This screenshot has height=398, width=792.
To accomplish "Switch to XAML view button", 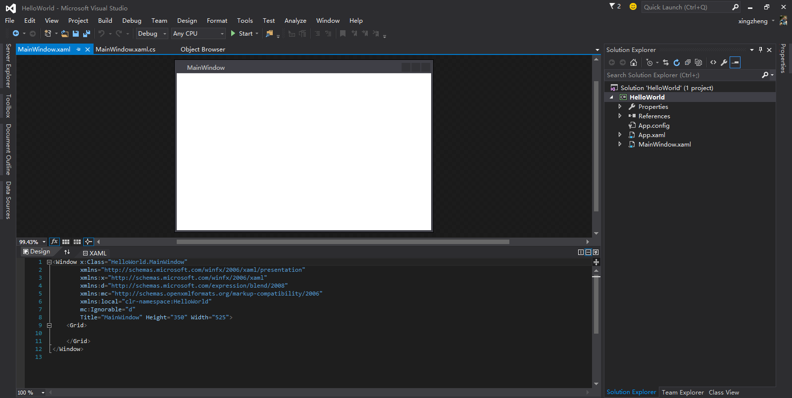I will click(95, 253).
